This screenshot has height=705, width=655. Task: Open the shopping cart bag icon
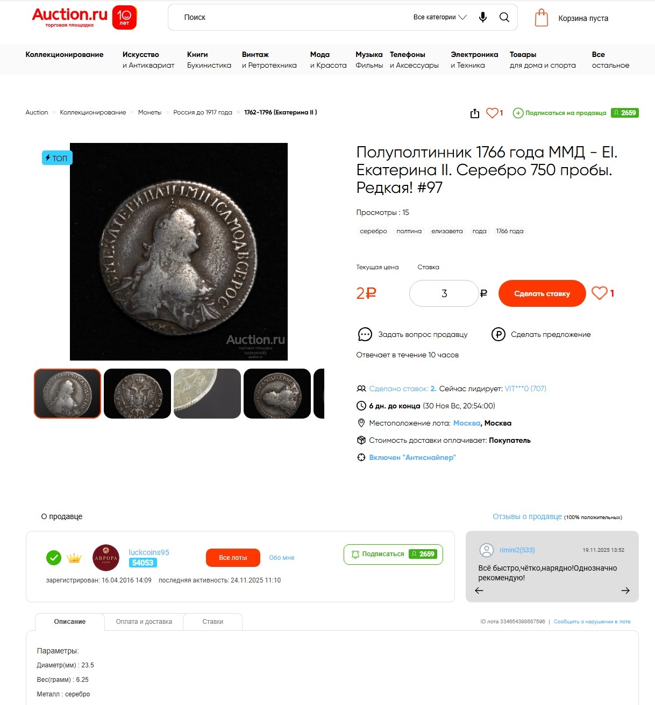[x=542, y=18]
